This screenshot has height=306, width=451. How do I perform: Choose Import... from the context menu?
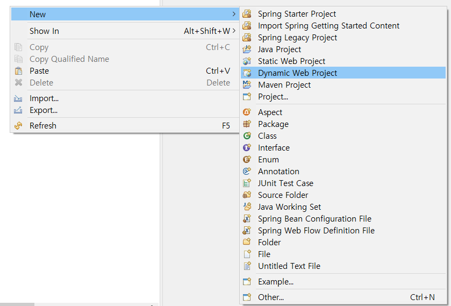[x=125, y=98]
